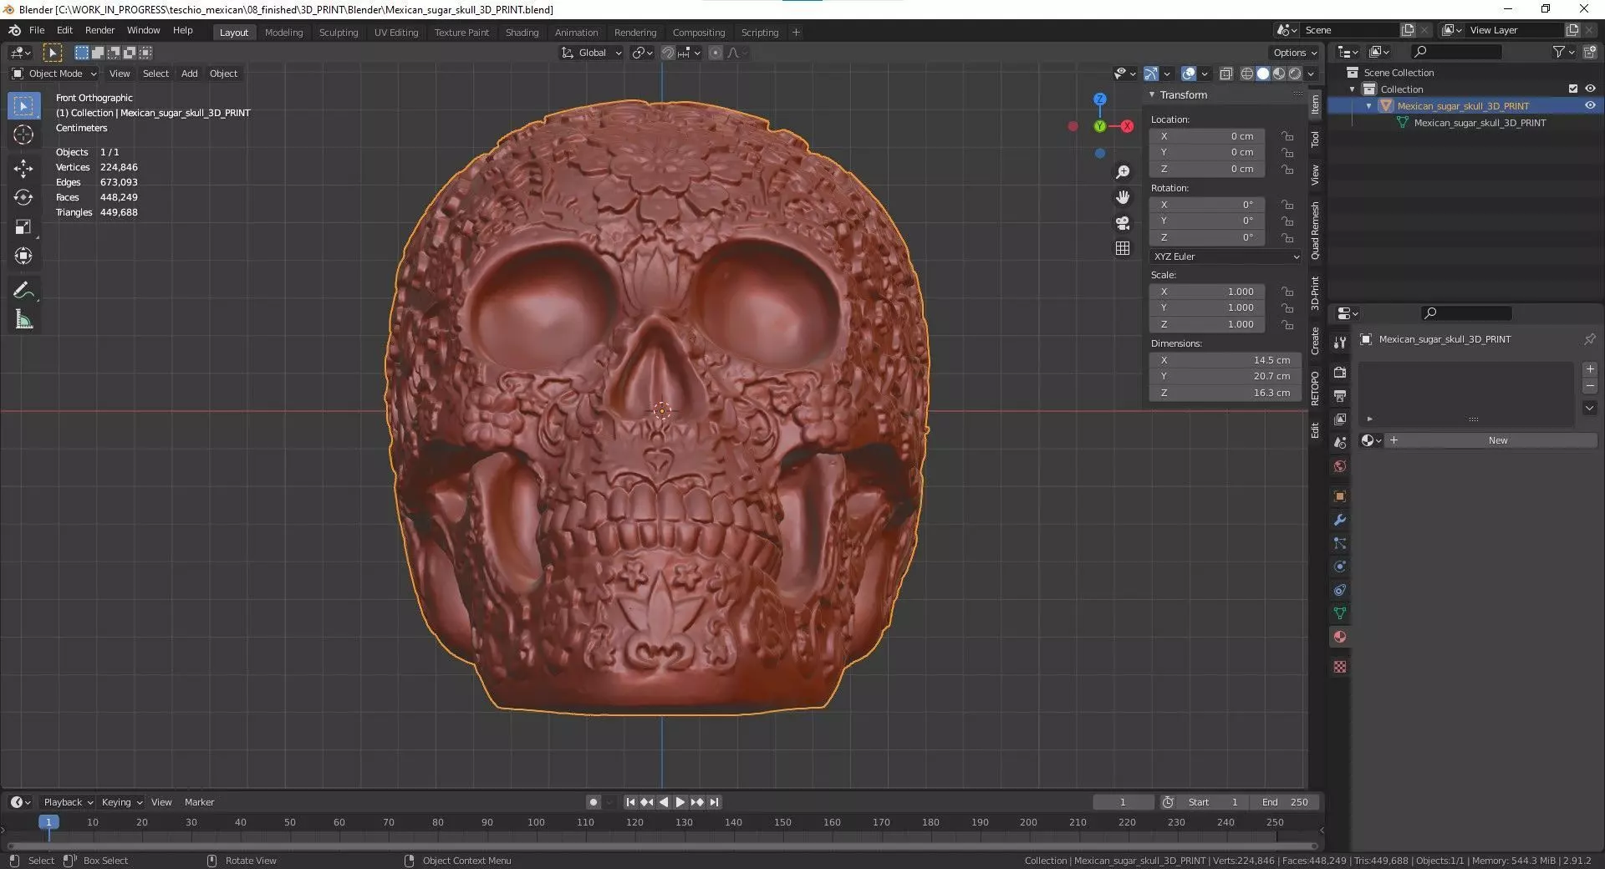Hide Mexican_sugar_skull_3D_PRINT object with eye icon

point(1590,106)
